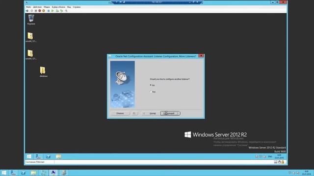Click the Отмена button in the Oracle dialog

tap(120, 113)
